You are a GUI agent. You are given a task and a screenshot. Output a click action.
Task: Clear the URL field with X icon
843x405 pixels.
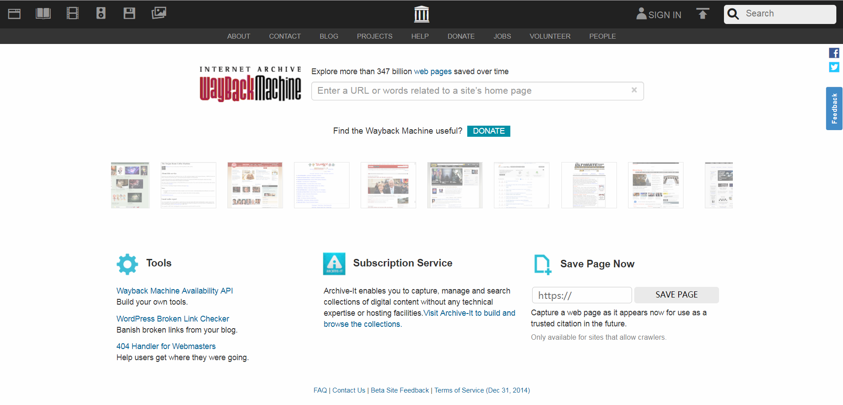[634, 90]
